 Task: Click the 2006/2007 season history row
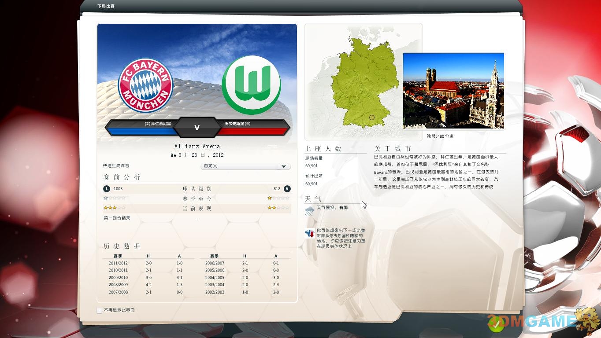click(245, 263)
